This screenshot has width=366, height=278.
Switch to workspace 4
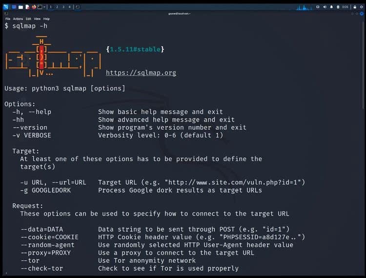70,7
